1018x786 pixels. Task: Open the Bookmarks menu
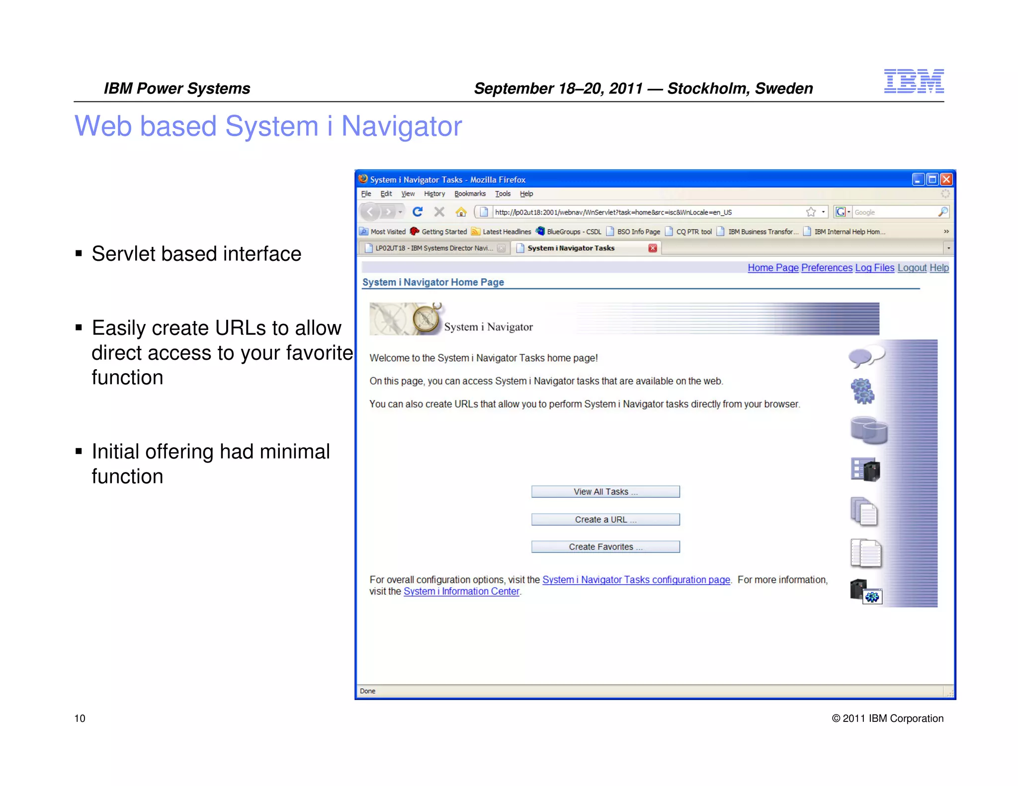pyautogui.click(x=470, y=194)
